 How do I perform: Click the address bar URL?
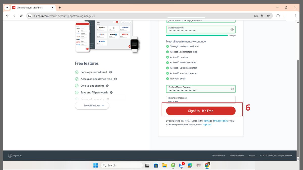pos(64,16)
